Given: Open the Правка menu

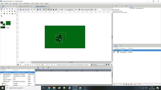Looking at the screenshot, I should [x=6, y=3].
